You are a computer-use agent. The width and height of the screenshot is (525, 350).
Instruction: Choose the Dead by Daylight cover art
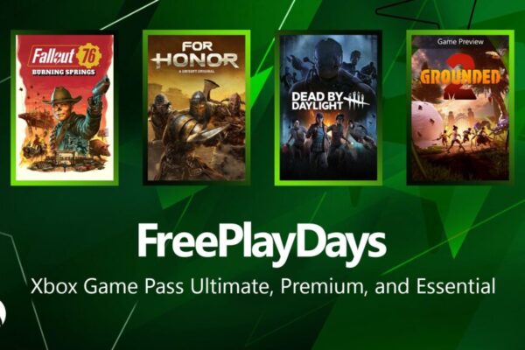point(328,108)
